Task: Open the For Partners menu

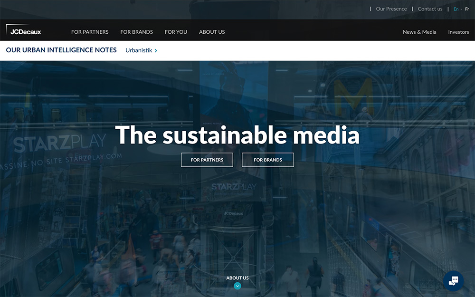Action: pyautogui.click(x=90, y=32)
